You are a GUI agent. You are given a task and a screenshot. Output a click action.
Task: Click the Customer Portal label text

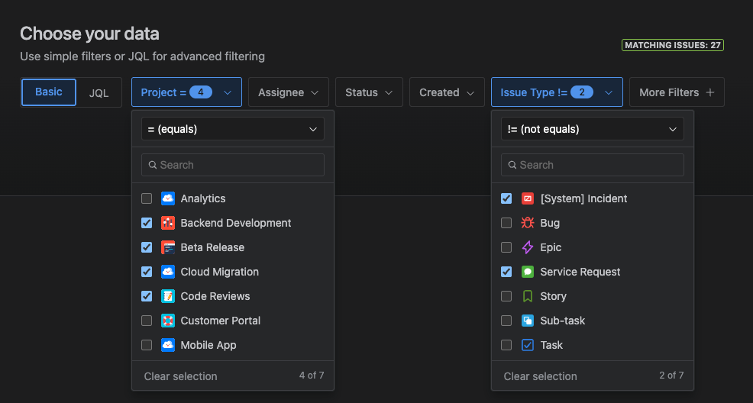pyautogui.click(x=221, y=321)
